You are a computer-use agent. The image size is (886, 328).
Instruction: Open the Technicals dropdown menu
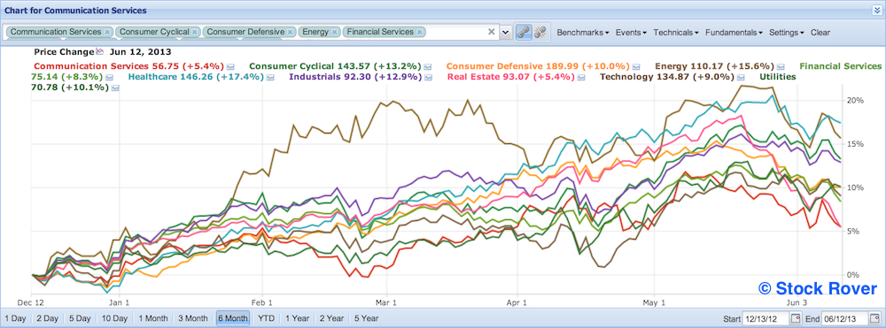[x=676, y=32]
